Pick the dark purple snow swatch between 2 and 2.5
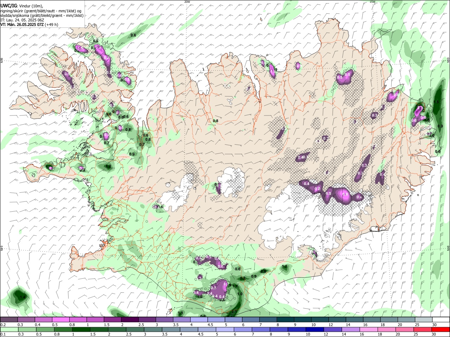The width and height of the screenshot is (450, 337). [130, 320]
